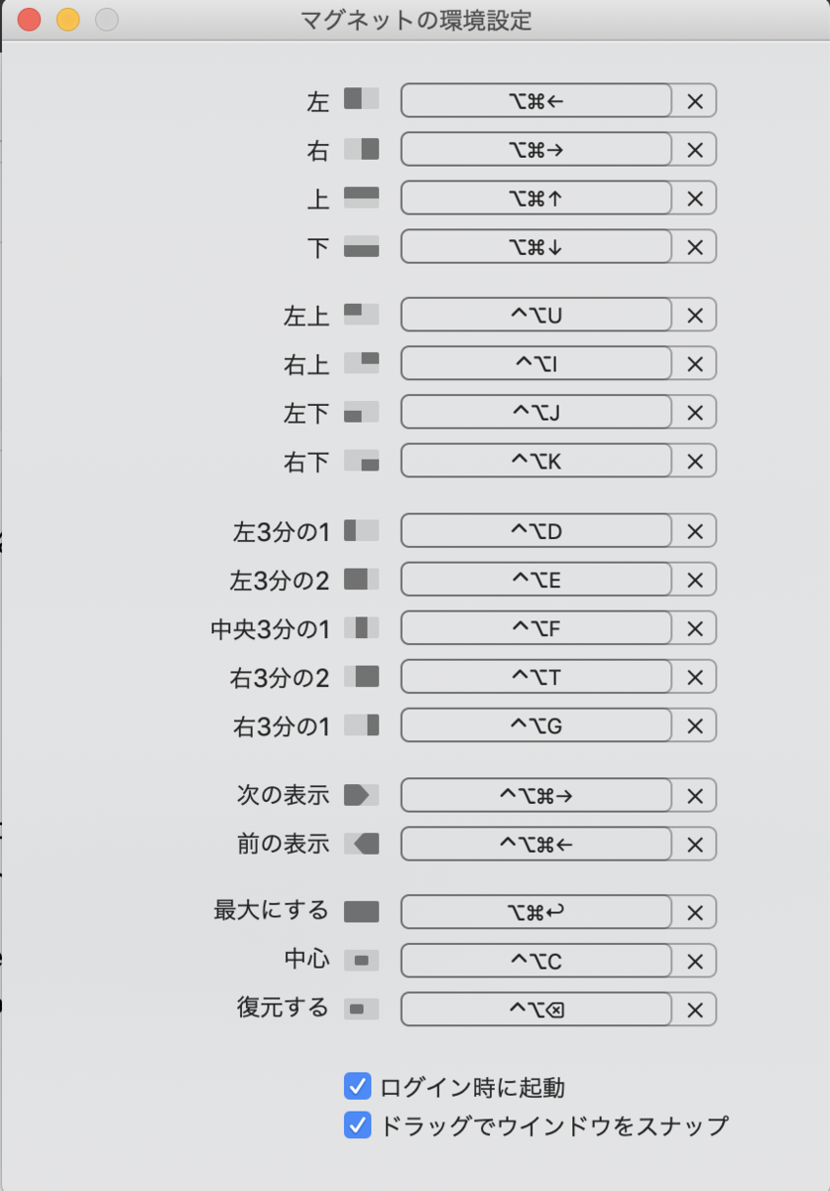The image size is (830, 1191).
Task: Click the 中心 (center) window icon
Action: coord(361,960)
